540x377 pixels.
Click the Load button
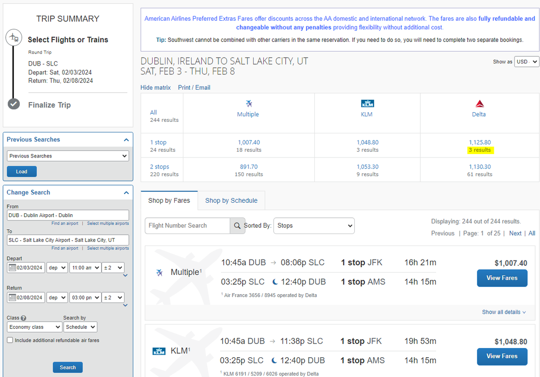pyautogui.click(x=22, y=171)
